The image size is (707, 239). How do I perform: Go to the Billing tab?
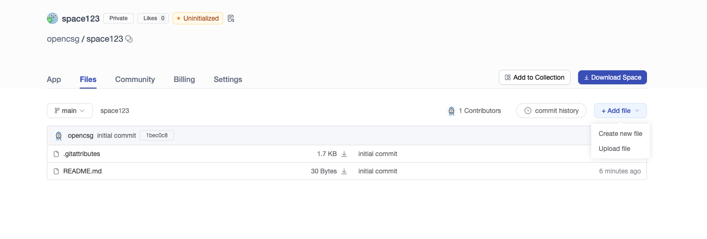(184, 79)
